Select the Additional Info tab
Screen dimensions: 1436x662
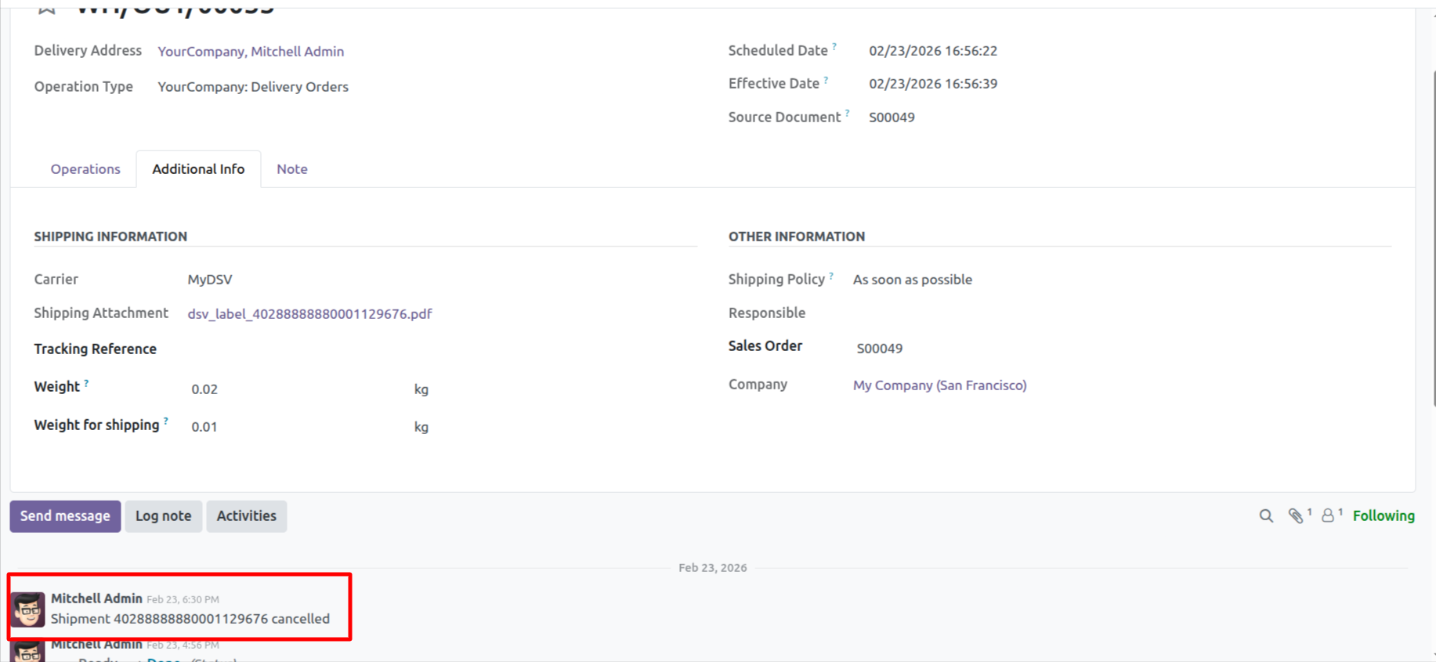(198, 169)
